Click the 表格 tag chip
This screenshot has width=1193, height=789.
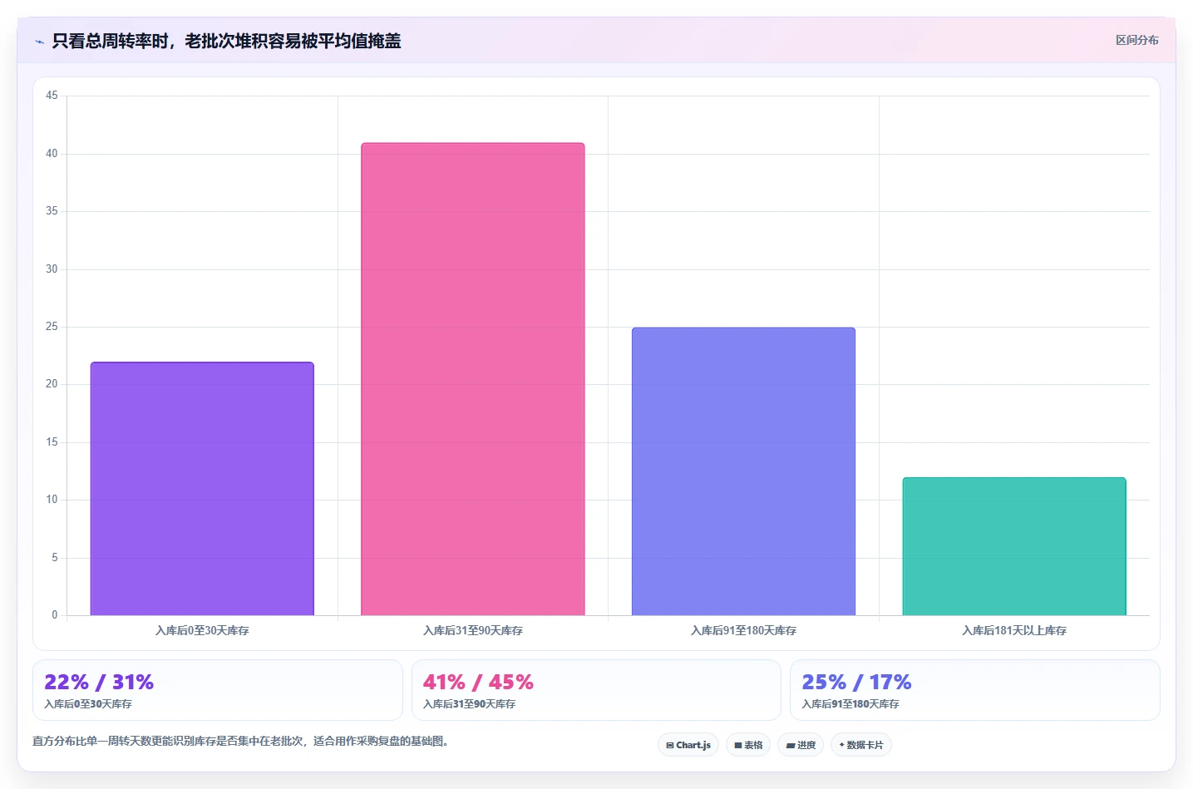coord(748,745)
